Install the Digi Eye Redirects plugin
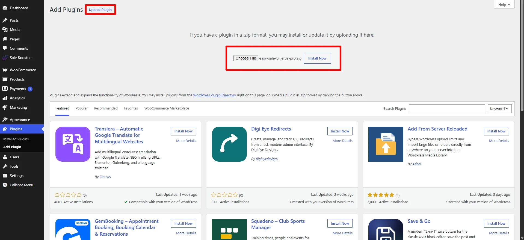This screenshot has height=240, width=524. (340, 131)
